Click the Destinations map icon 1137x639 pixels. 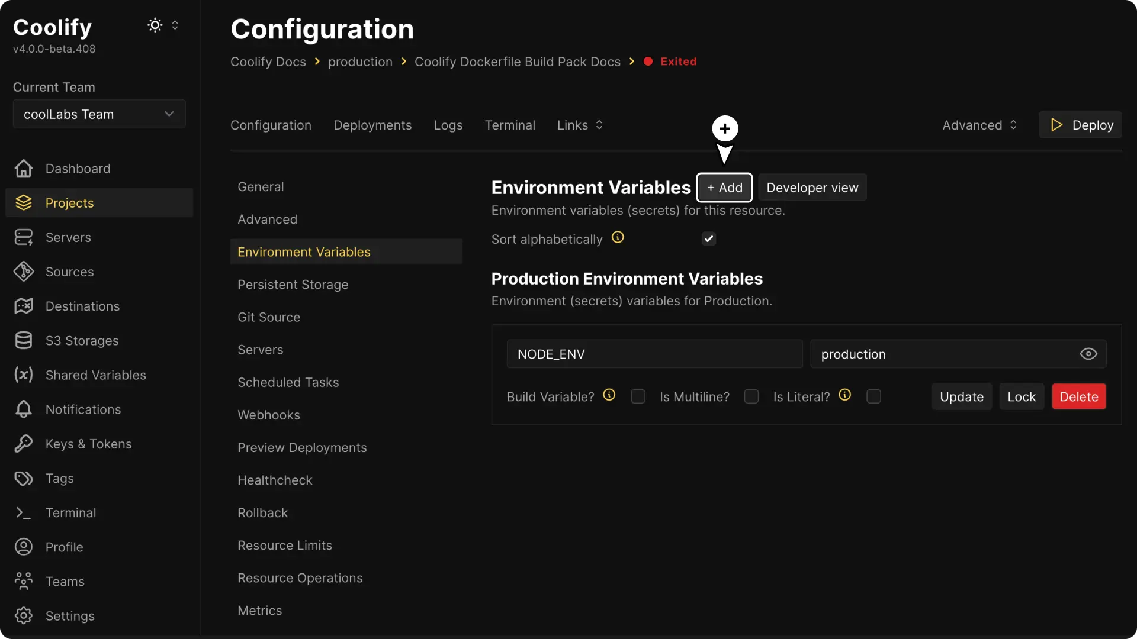point(23,306)
